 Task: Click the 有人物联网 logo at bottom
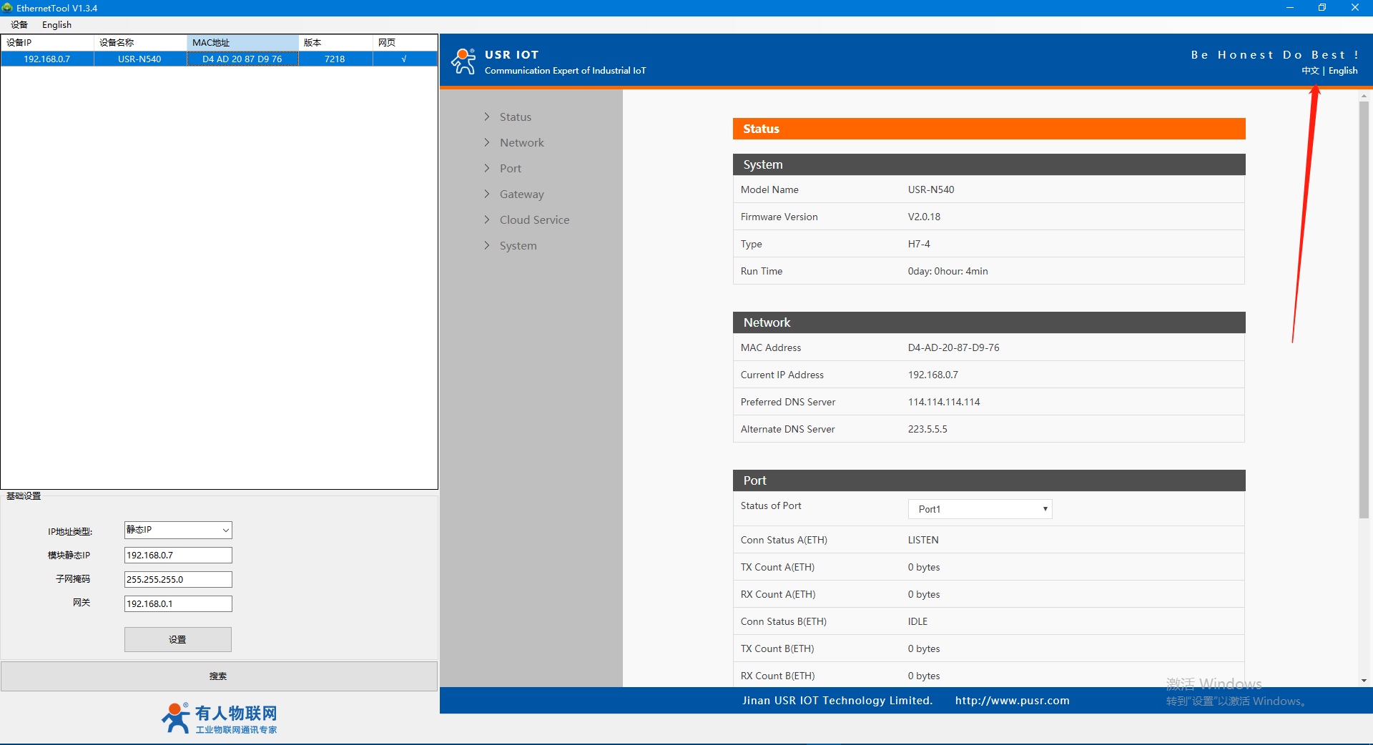(219, 718)
